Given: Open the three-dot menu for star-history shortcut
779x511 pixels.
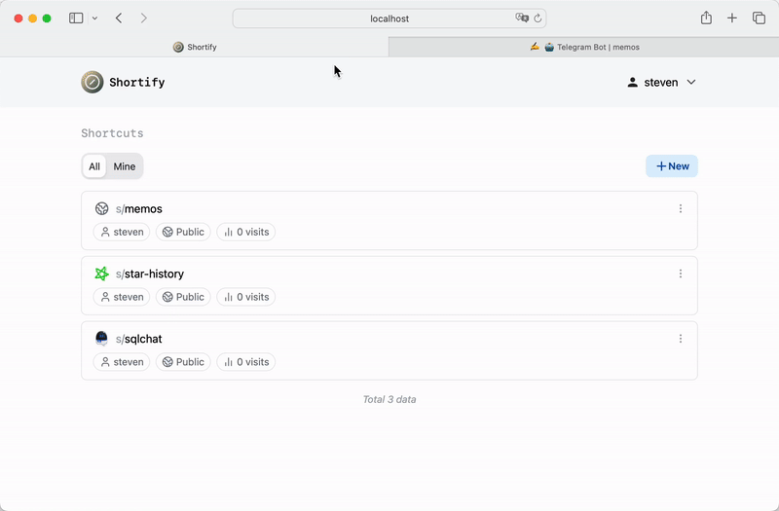Looking at the screenshot, I should click(x=681, y=274).
